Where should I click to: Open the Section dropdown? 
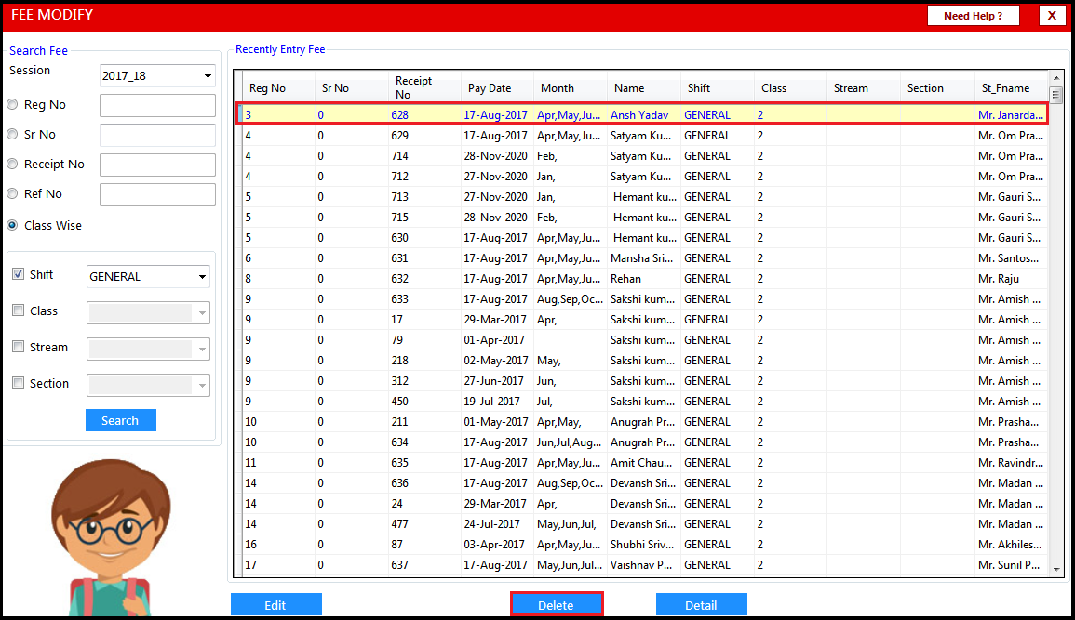pos(148,385)
